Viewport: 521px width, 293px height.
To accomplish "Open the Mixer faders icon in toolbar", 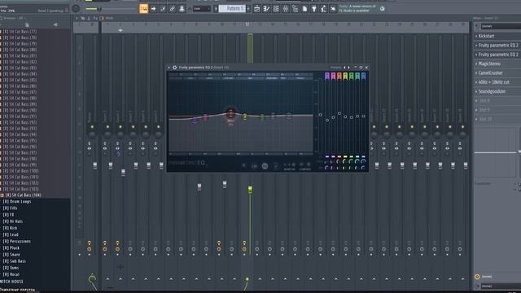I will click(286, 9).
